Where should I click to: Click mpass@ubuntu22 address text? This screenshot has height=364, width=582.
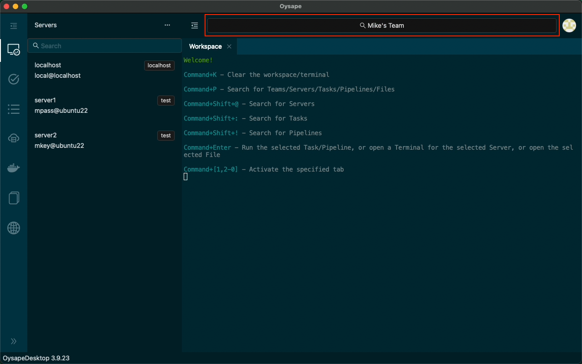pos(61,111)
